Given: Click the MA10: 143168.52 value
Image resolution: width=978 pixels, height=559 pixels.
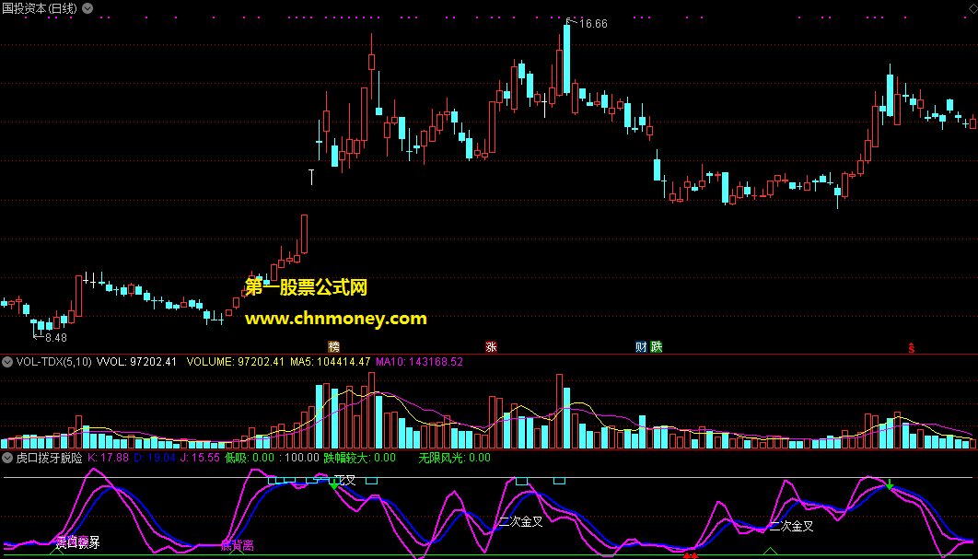Looking at the screenshot, I should click(419, 362).
